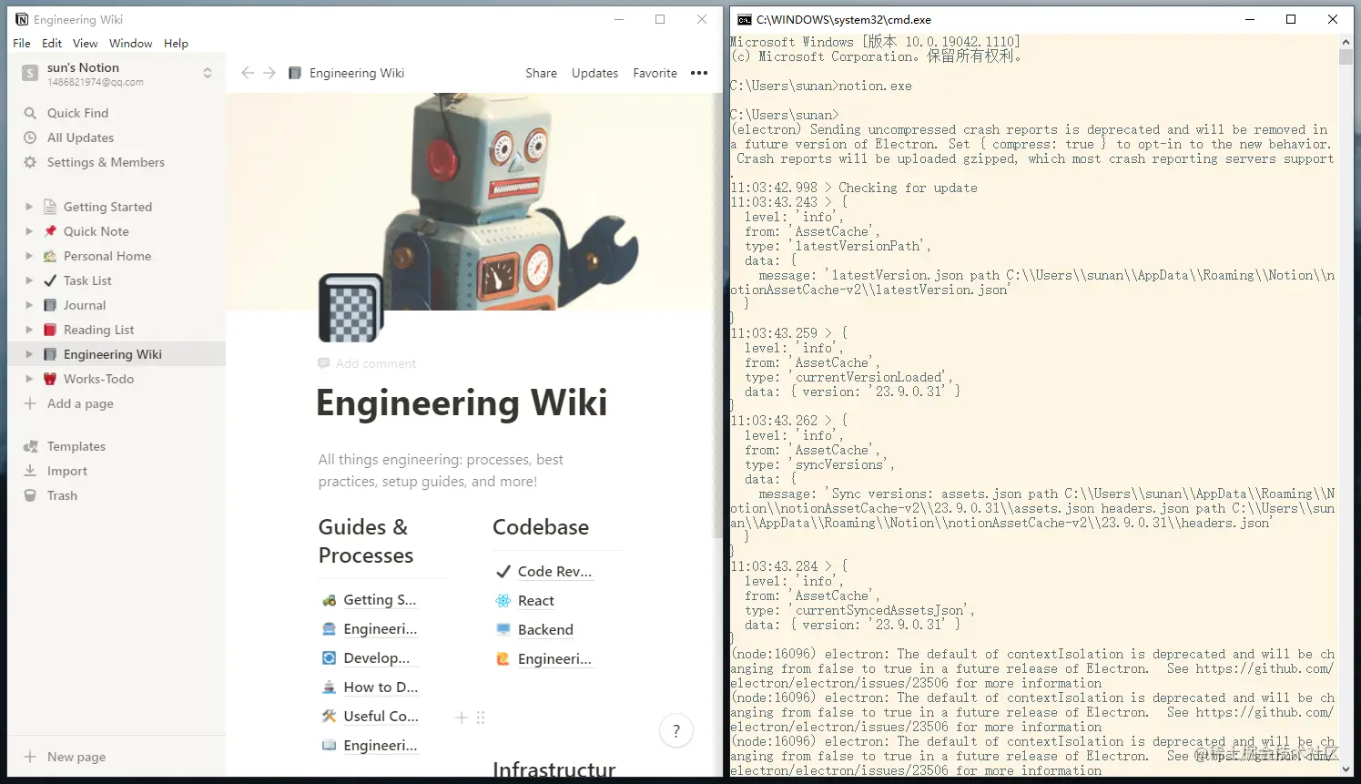Click the Quick Note pin icon
Viewport: 1361px width, 784px height.
click(x=50, y=231)
